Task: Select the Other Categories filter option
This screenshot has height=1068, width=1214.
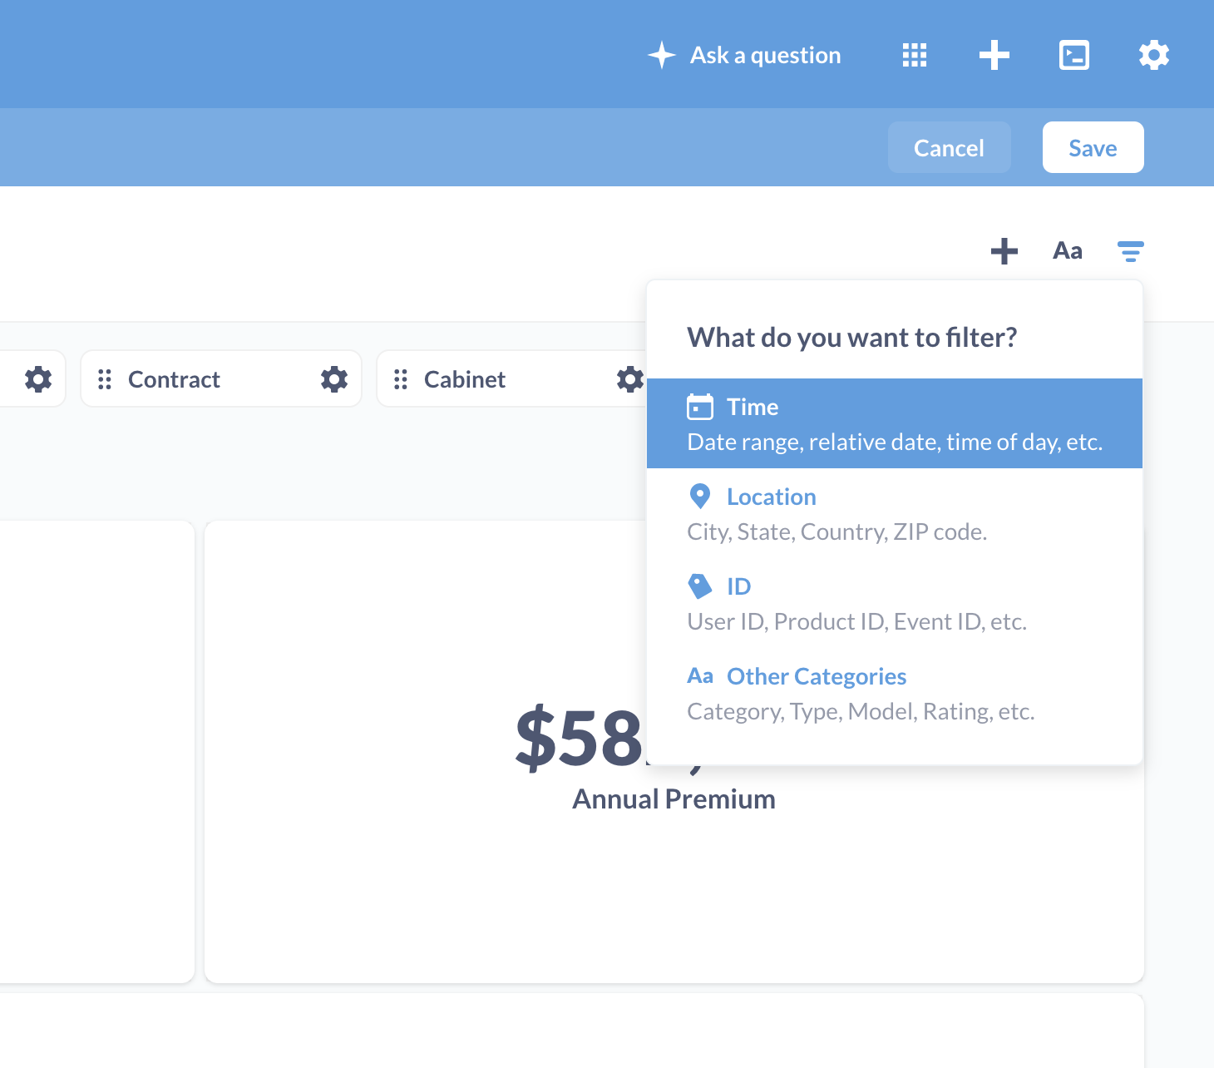Action: pyautogui.click(x=816, y=676)
